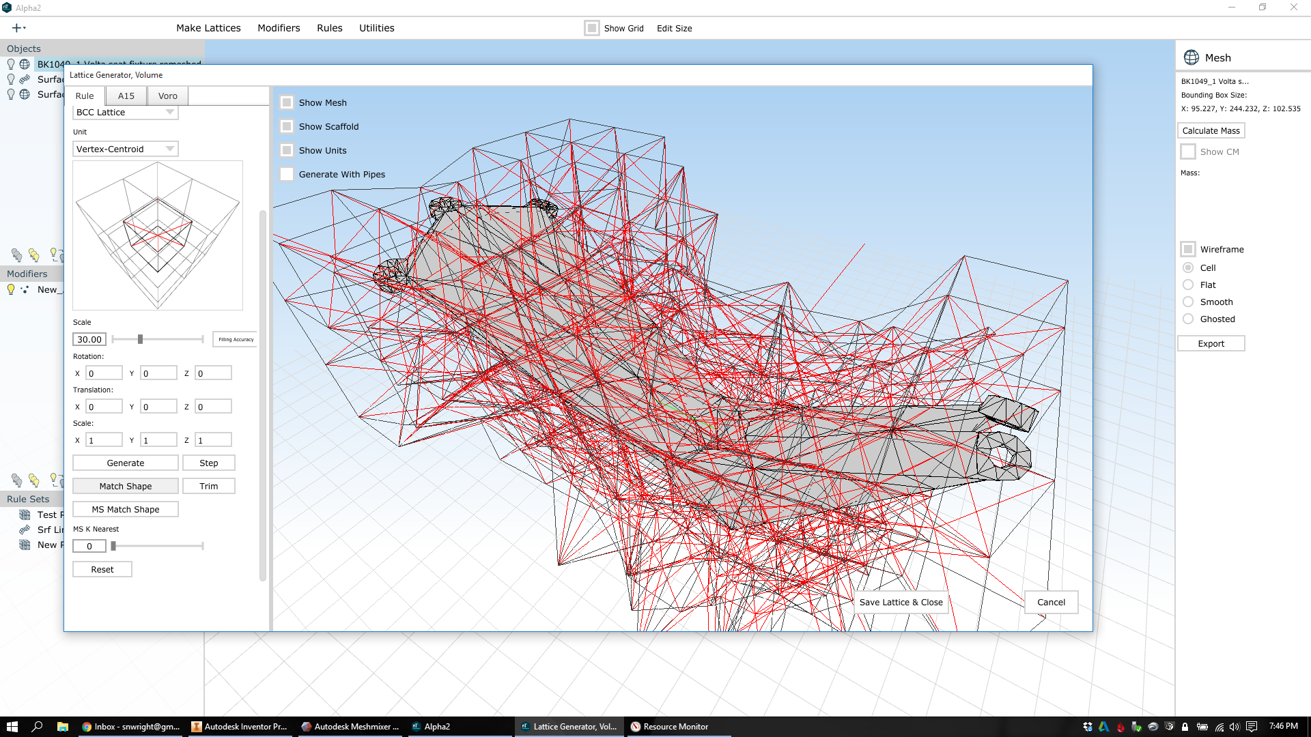Screen dimensions: 1311x737
Task: Enable Generate With Pipes checkbox
Action: click(x=287, y=174)
